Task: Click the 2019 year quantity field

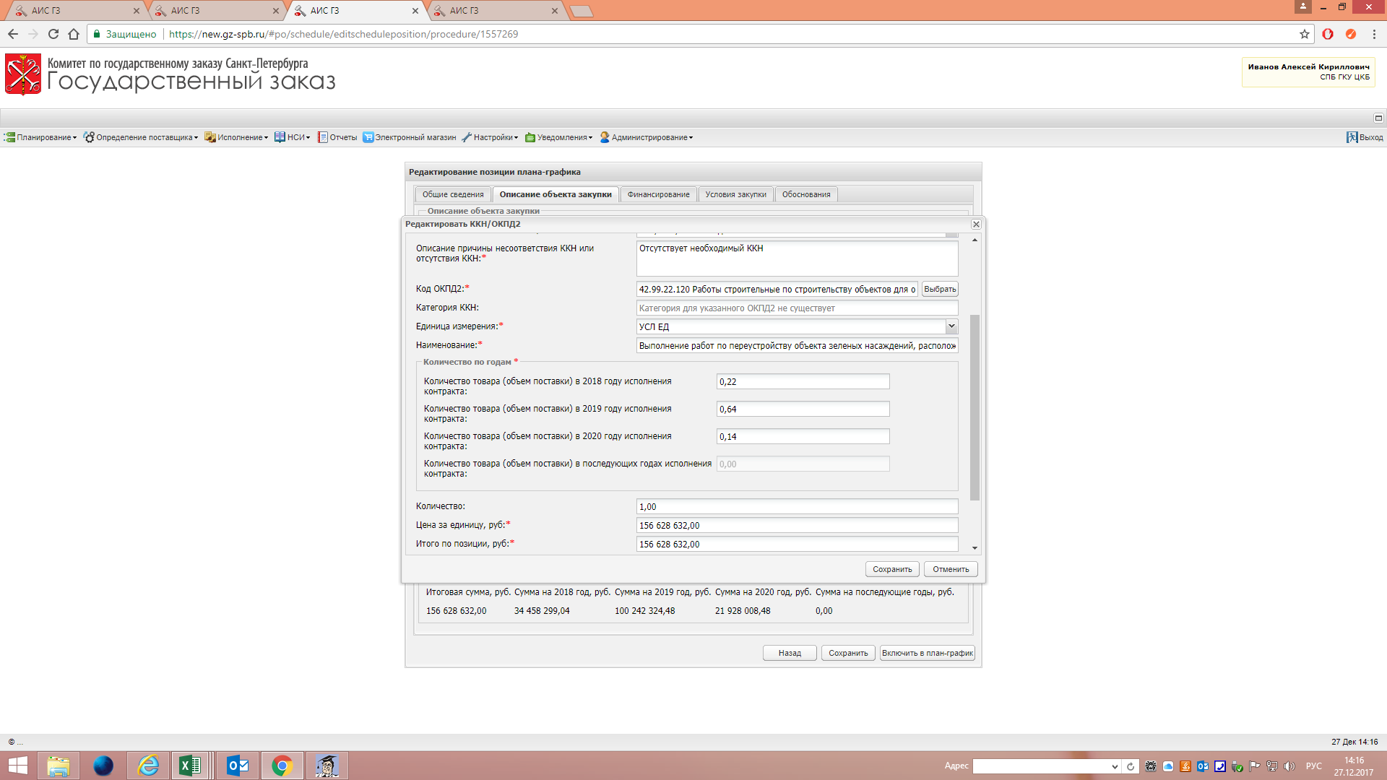Action: click(803, 409)
